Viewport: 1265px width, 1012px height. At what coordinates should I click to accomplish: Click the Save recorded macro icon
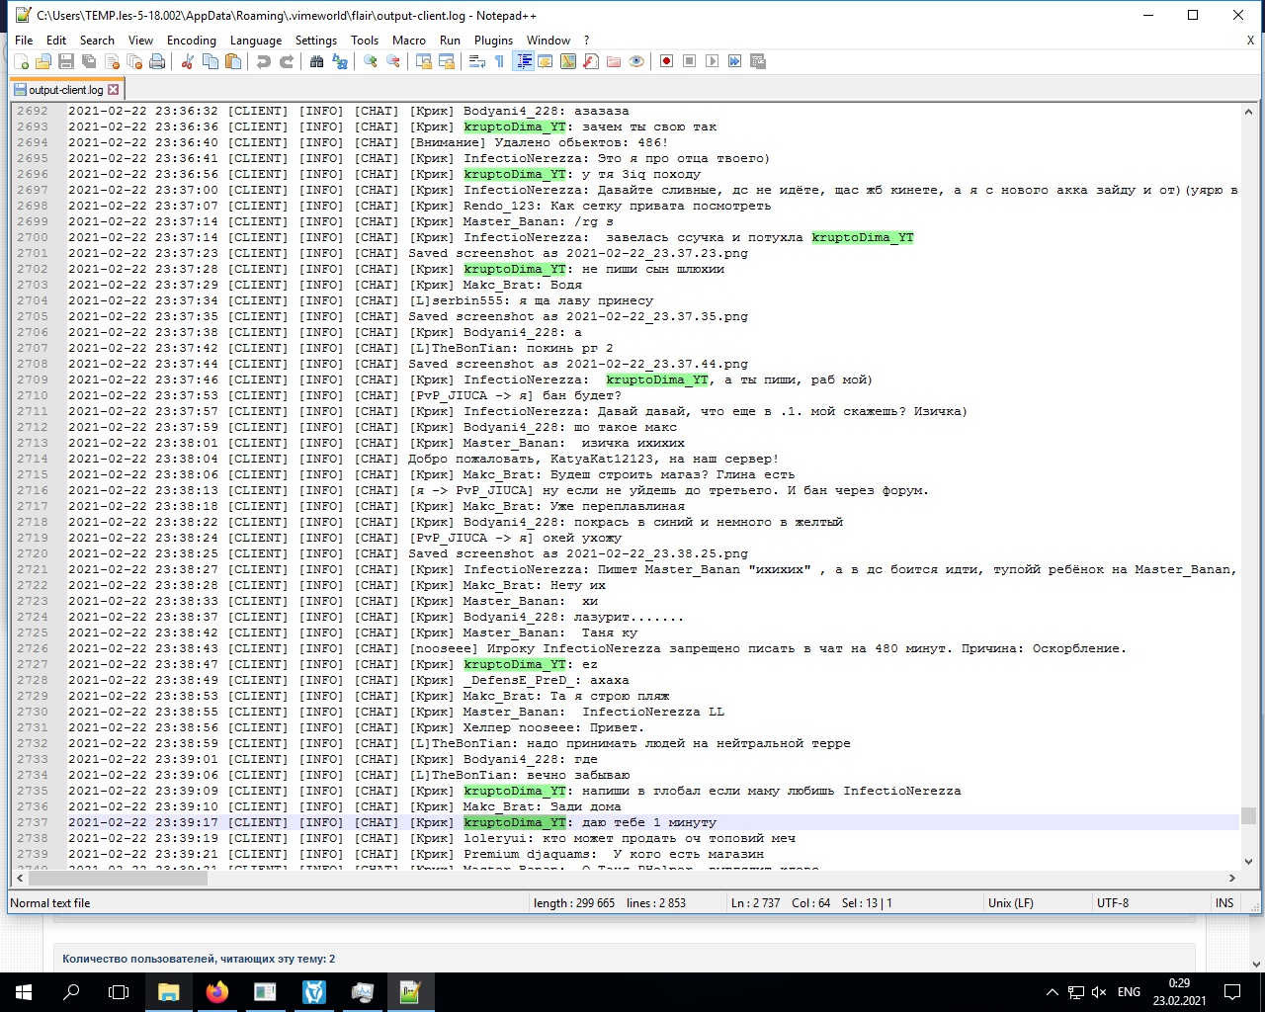point(758,61)
